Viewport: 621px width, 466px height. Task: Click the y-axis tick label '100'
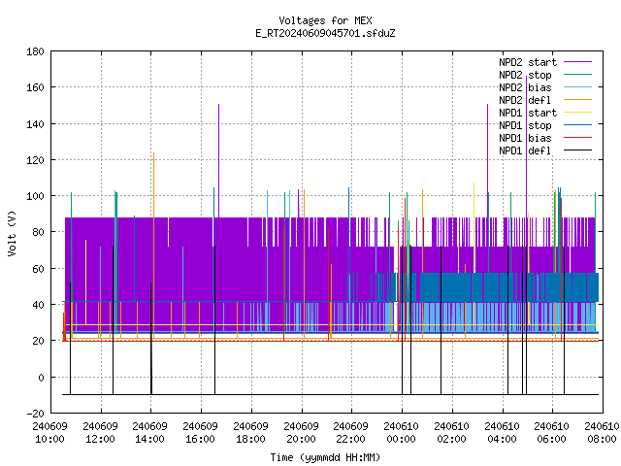pyautogui.click(x=35, y=196)
